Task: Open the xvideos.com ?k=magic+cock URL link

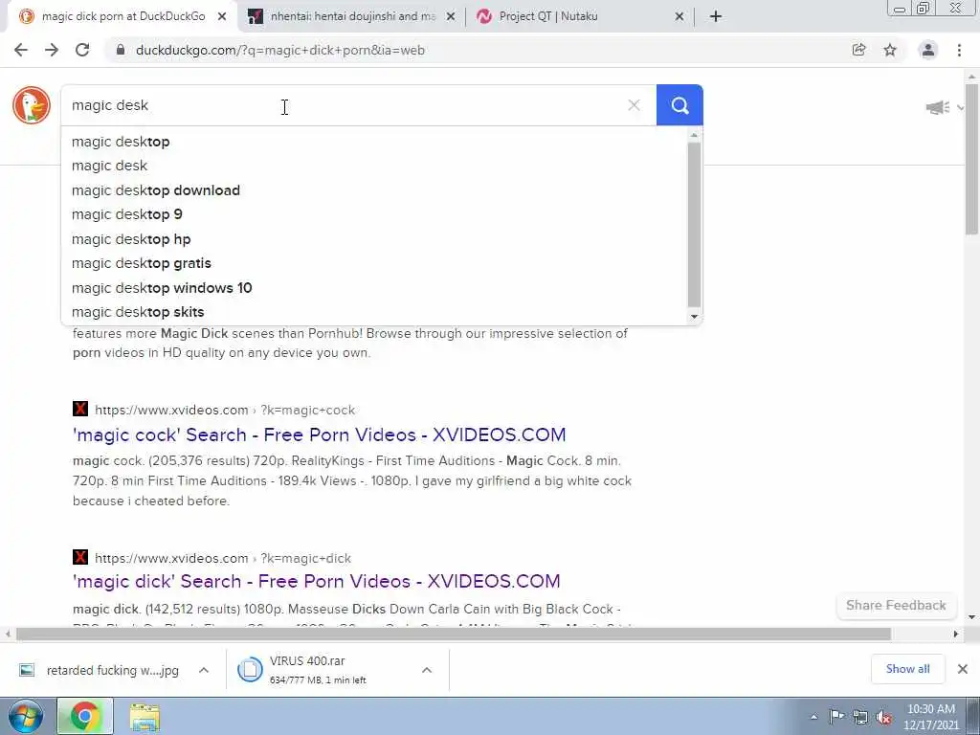Action: point(225,410)
